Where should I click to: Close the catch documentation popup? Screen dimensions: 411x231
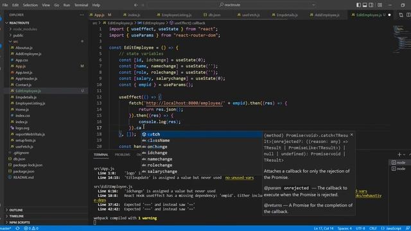pos(351,135)
